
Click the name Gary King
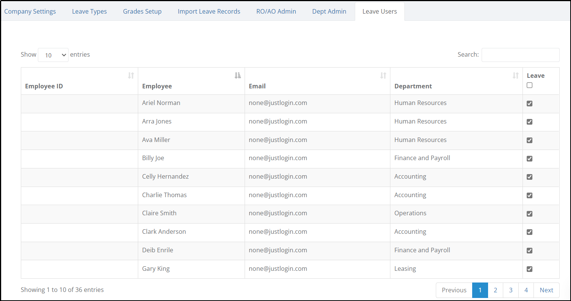[x=156, y=269]
